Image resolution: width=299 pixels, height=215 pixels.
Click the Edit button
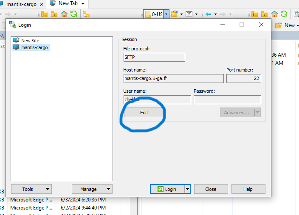144,113
